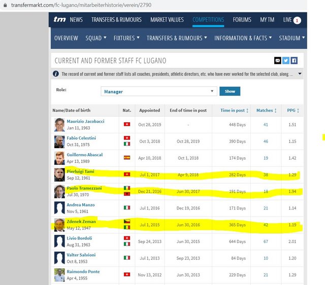Open Information & Facts submenu

[243, 38]
